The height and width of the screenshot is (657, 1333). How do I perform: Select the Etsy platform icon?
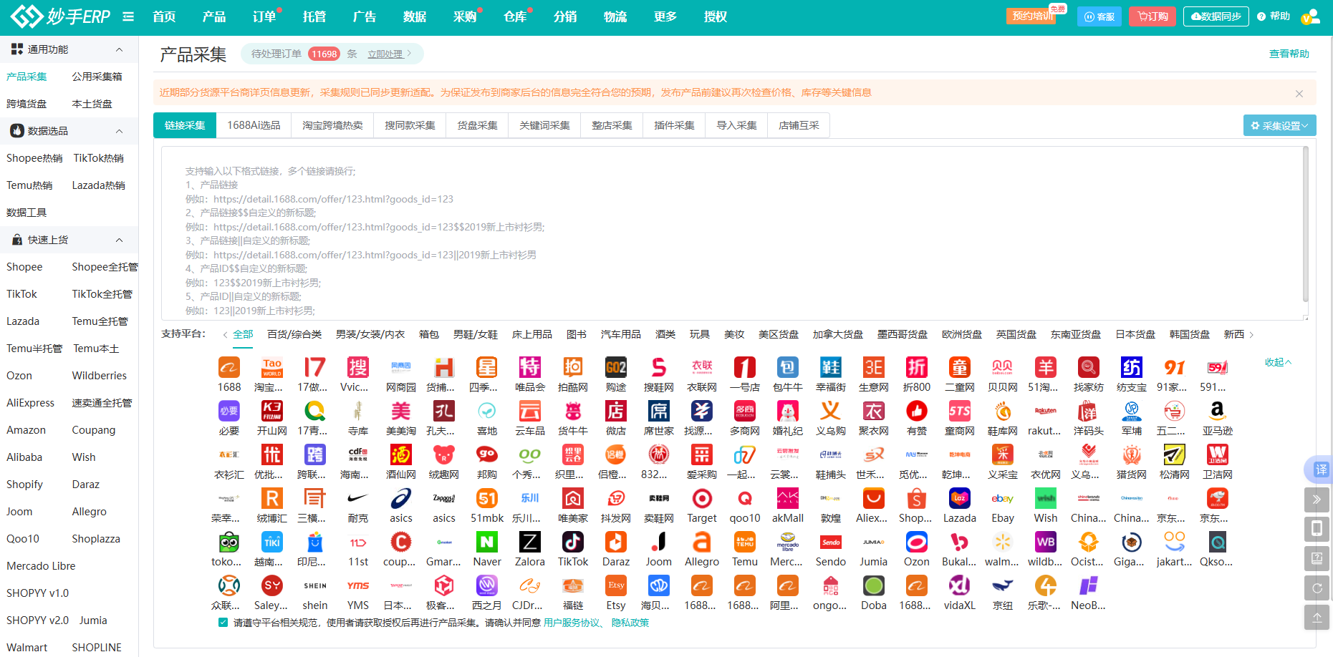(616, 586)
